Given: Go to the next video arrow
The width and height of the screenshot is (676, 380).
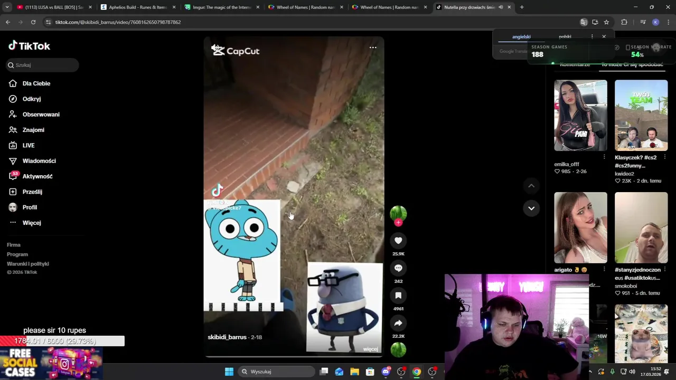Looking at the screenshot, I should click(531, 208).
